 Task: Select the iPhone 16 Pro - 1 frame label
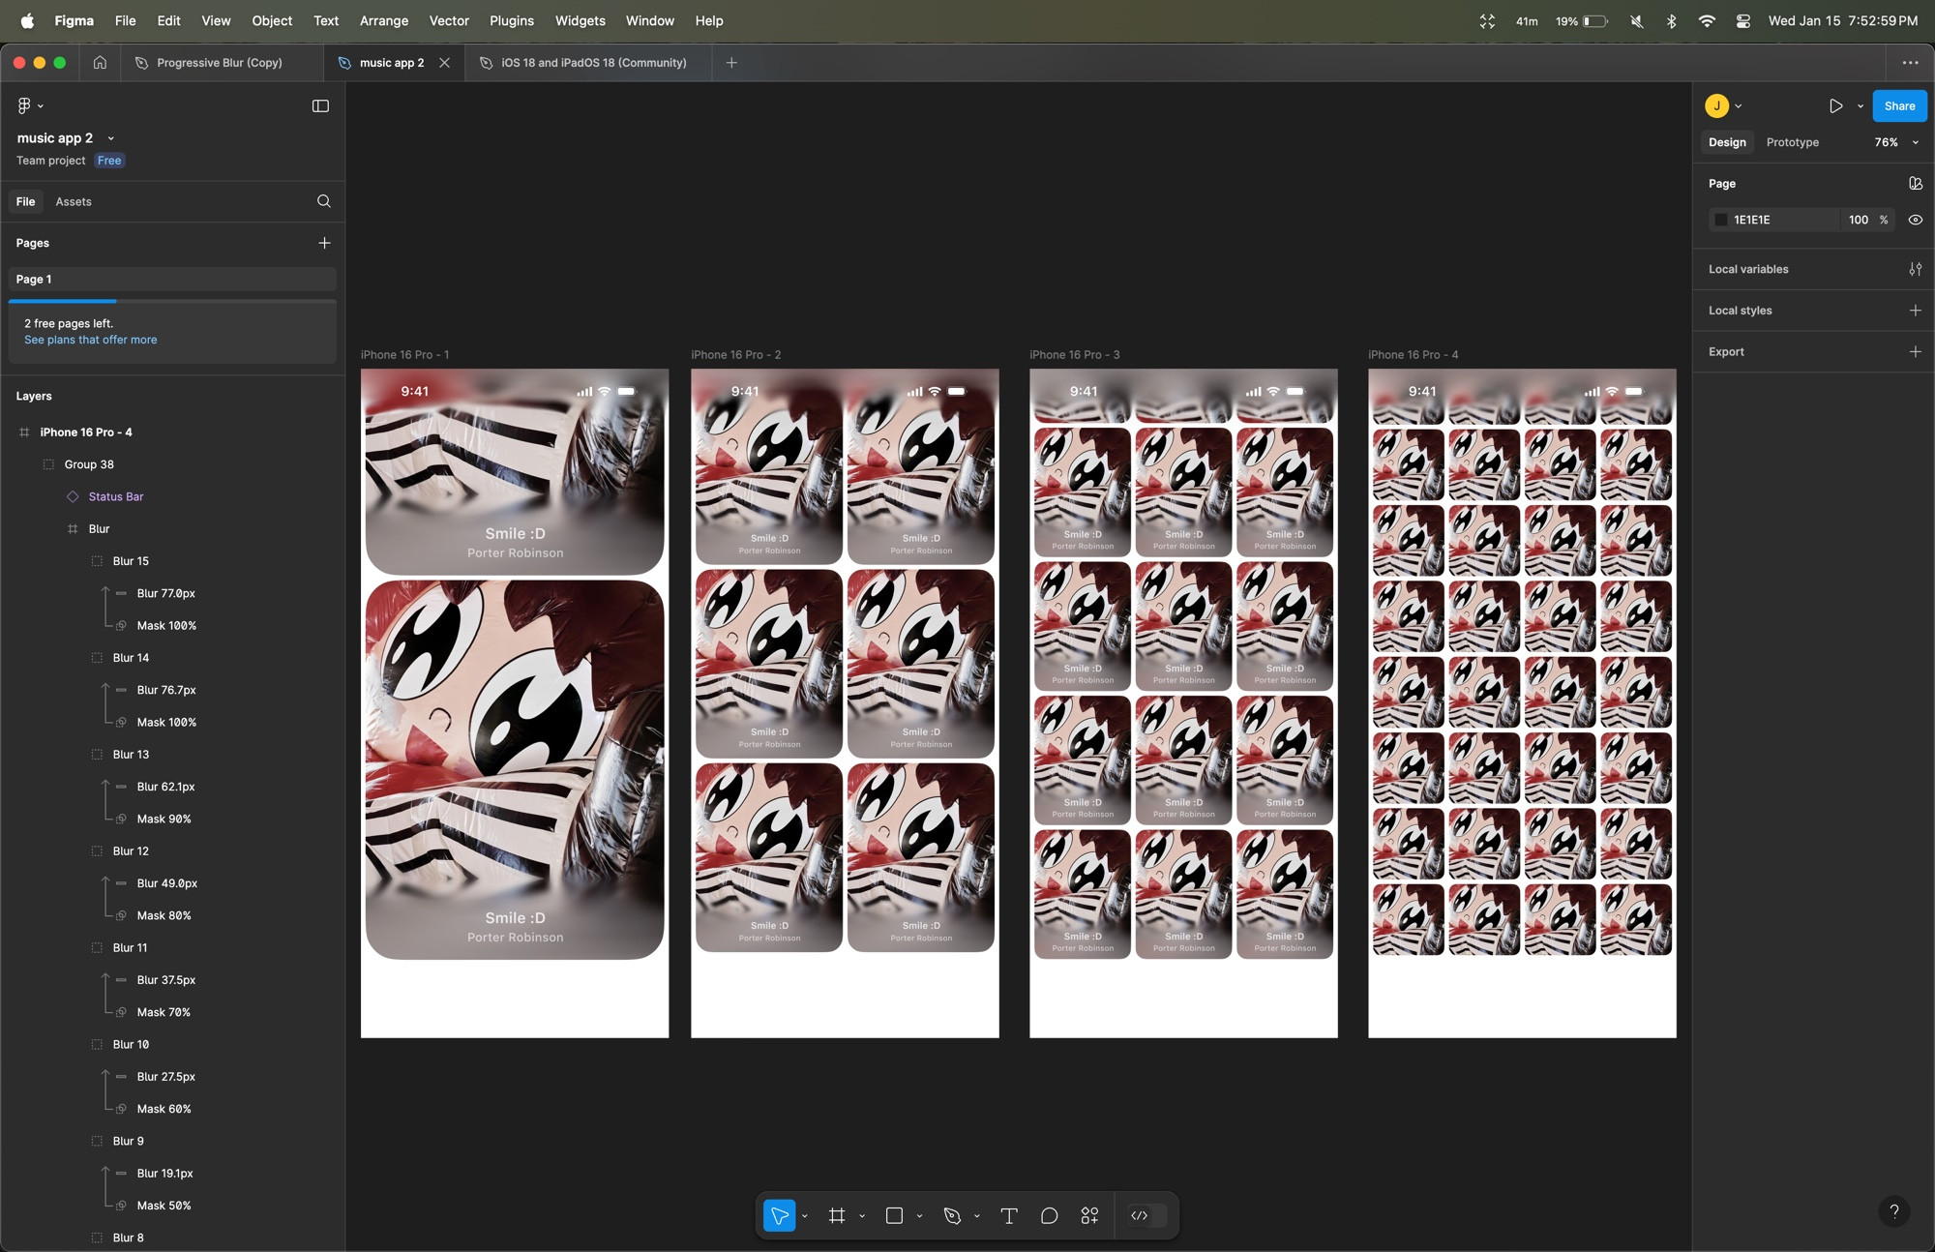coord(404,354)
